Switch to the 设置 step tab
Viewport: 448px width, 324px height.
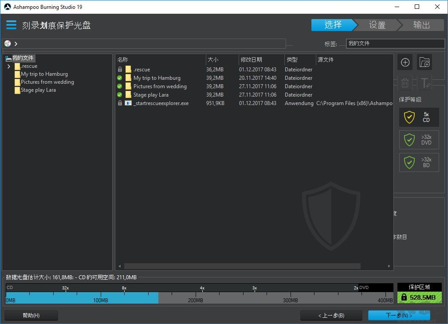coord(377,25)
